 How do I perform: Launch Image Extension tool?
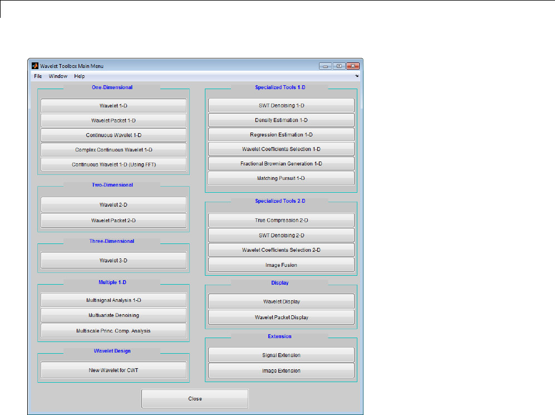(x=281, y=371)
